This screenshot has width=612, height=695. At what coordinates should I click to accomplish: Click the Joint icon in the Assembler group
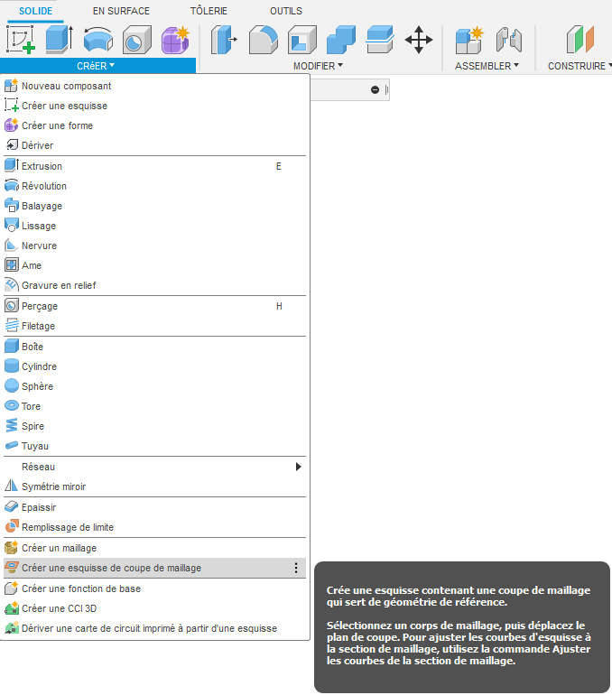tap(509, 40)
